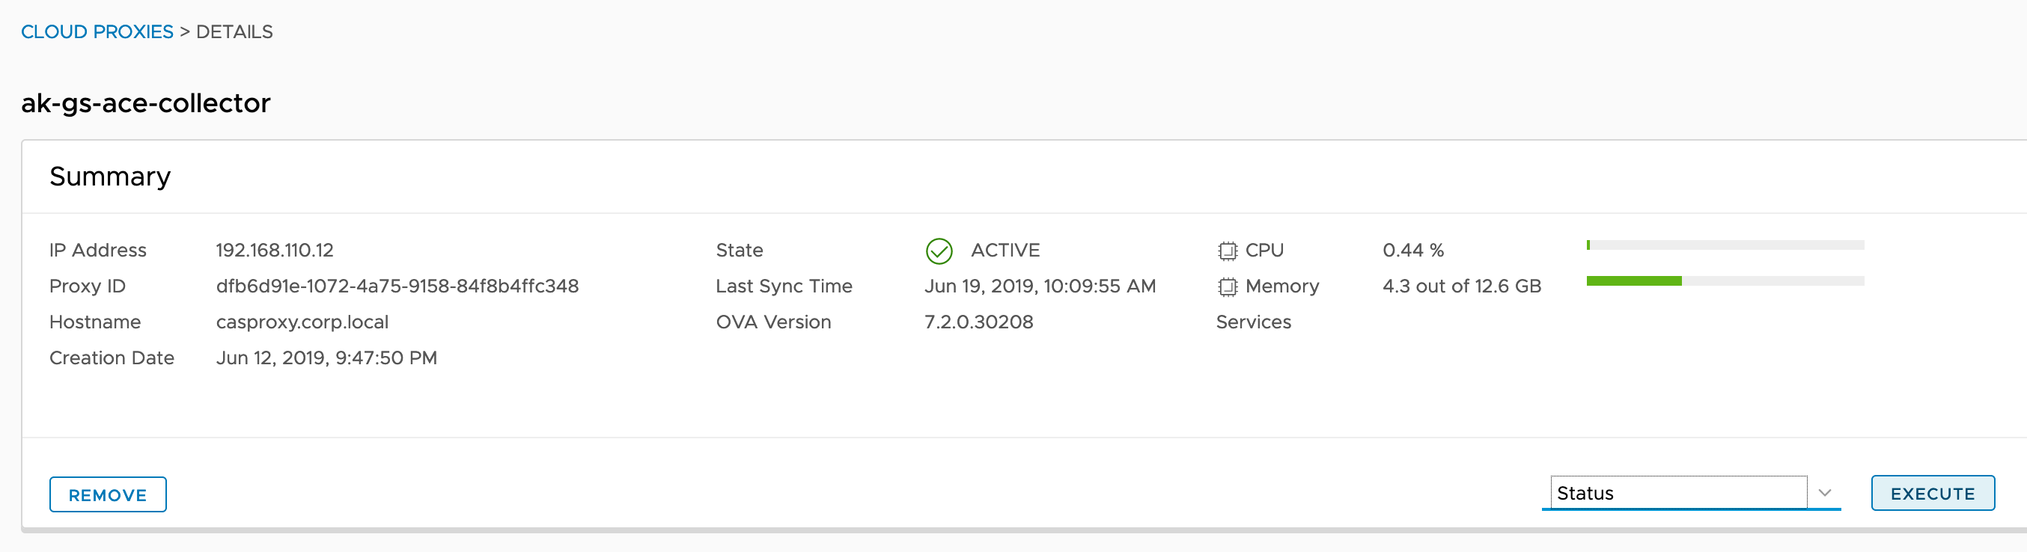Open the Status action dropdown
2027x552 pixels.
[x=1677, y=493]
